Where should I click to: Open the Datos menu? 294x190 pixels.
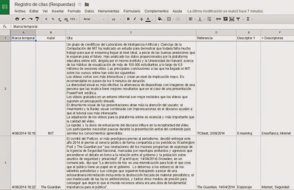[x=89, y=11]
